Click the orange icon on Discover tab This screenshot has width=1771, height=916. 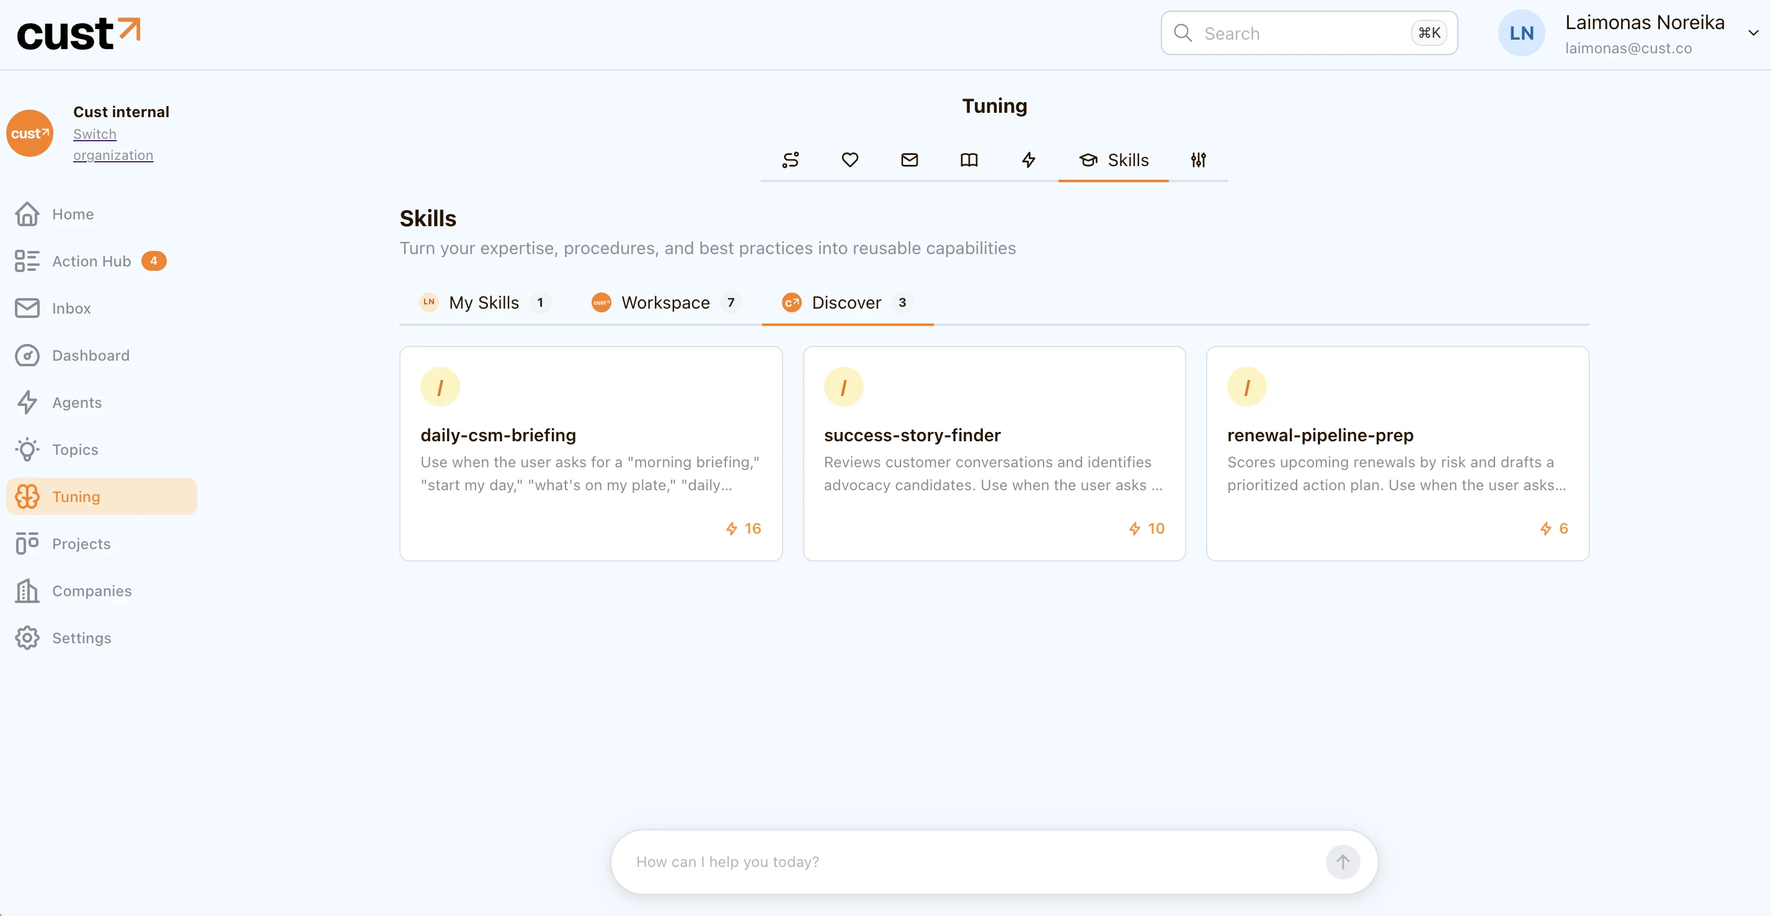click(x=792, y=302)
